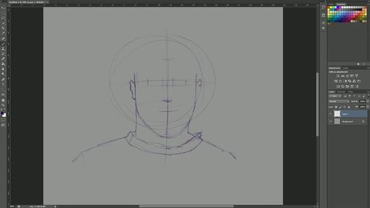Toggle Quick Mask mode
This screenshot has height=208, width=370.
pos(3,120)
